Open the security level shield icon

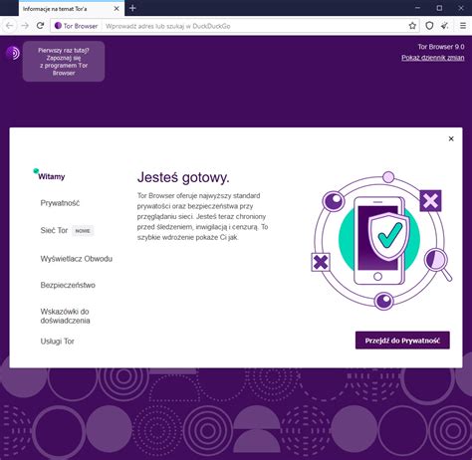429,26
